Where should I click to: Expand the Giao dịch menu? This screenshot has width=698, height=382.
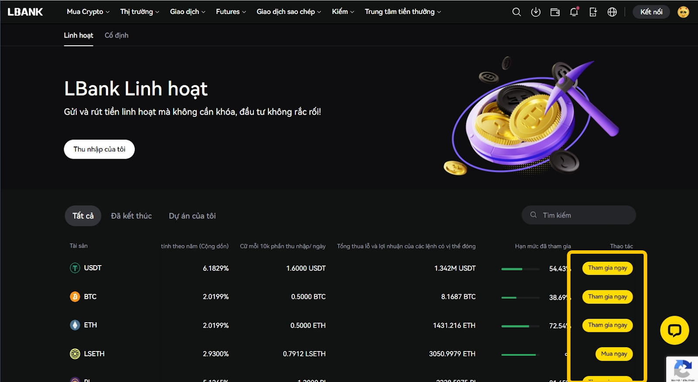point(188,12)
